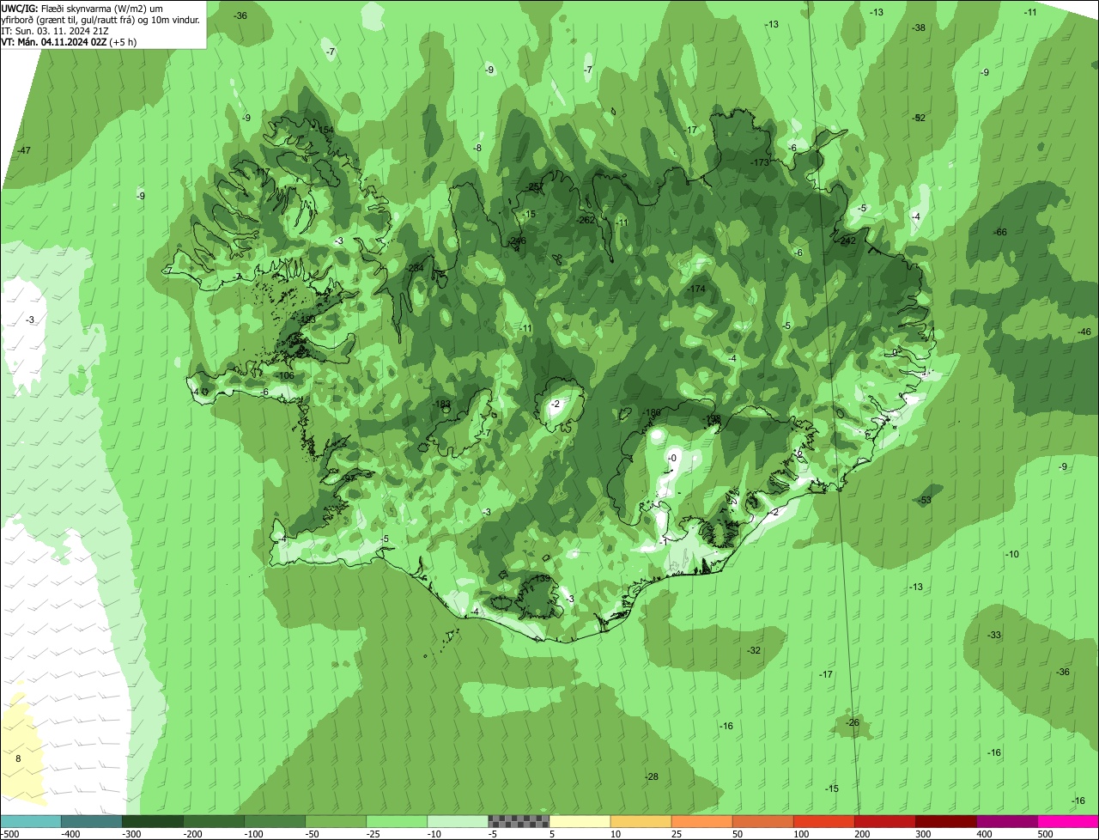Click legend swatch between -400 and -300
Image resolution: width=1099 pixels, height=840 pixels.
tap(91, 821)
